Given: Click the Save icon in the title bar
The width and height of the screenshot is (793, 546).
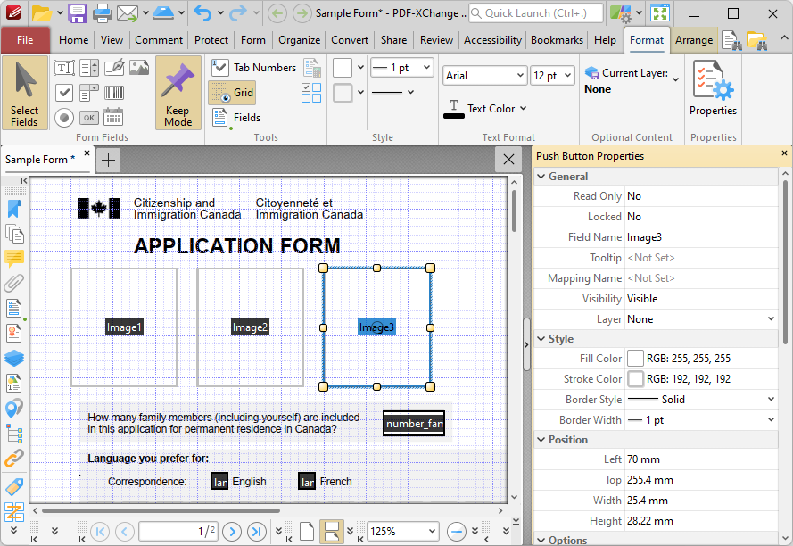Looking at the screenshot, I should pos(78,13).
